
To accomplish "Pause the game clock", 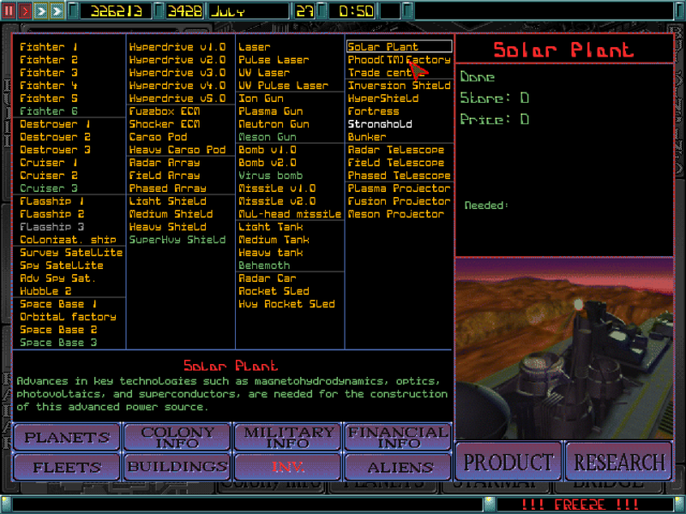I will coord(9,9).
